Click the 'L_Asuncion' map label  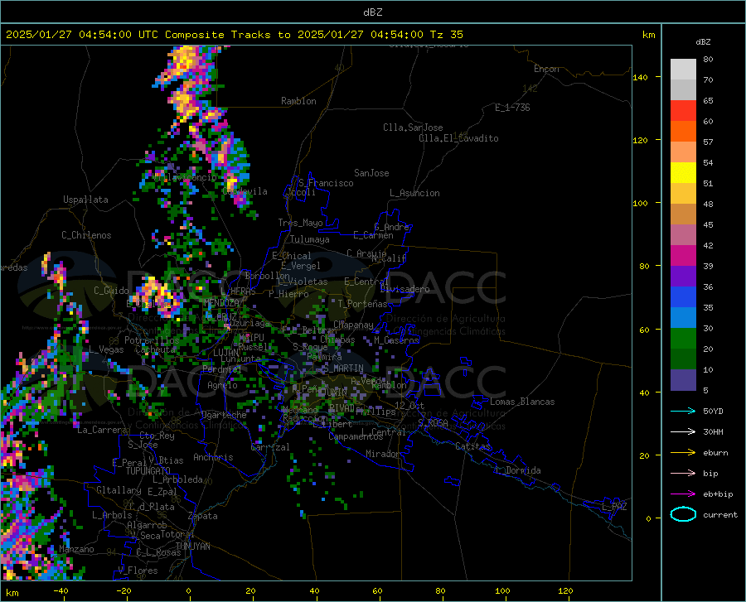414,193
